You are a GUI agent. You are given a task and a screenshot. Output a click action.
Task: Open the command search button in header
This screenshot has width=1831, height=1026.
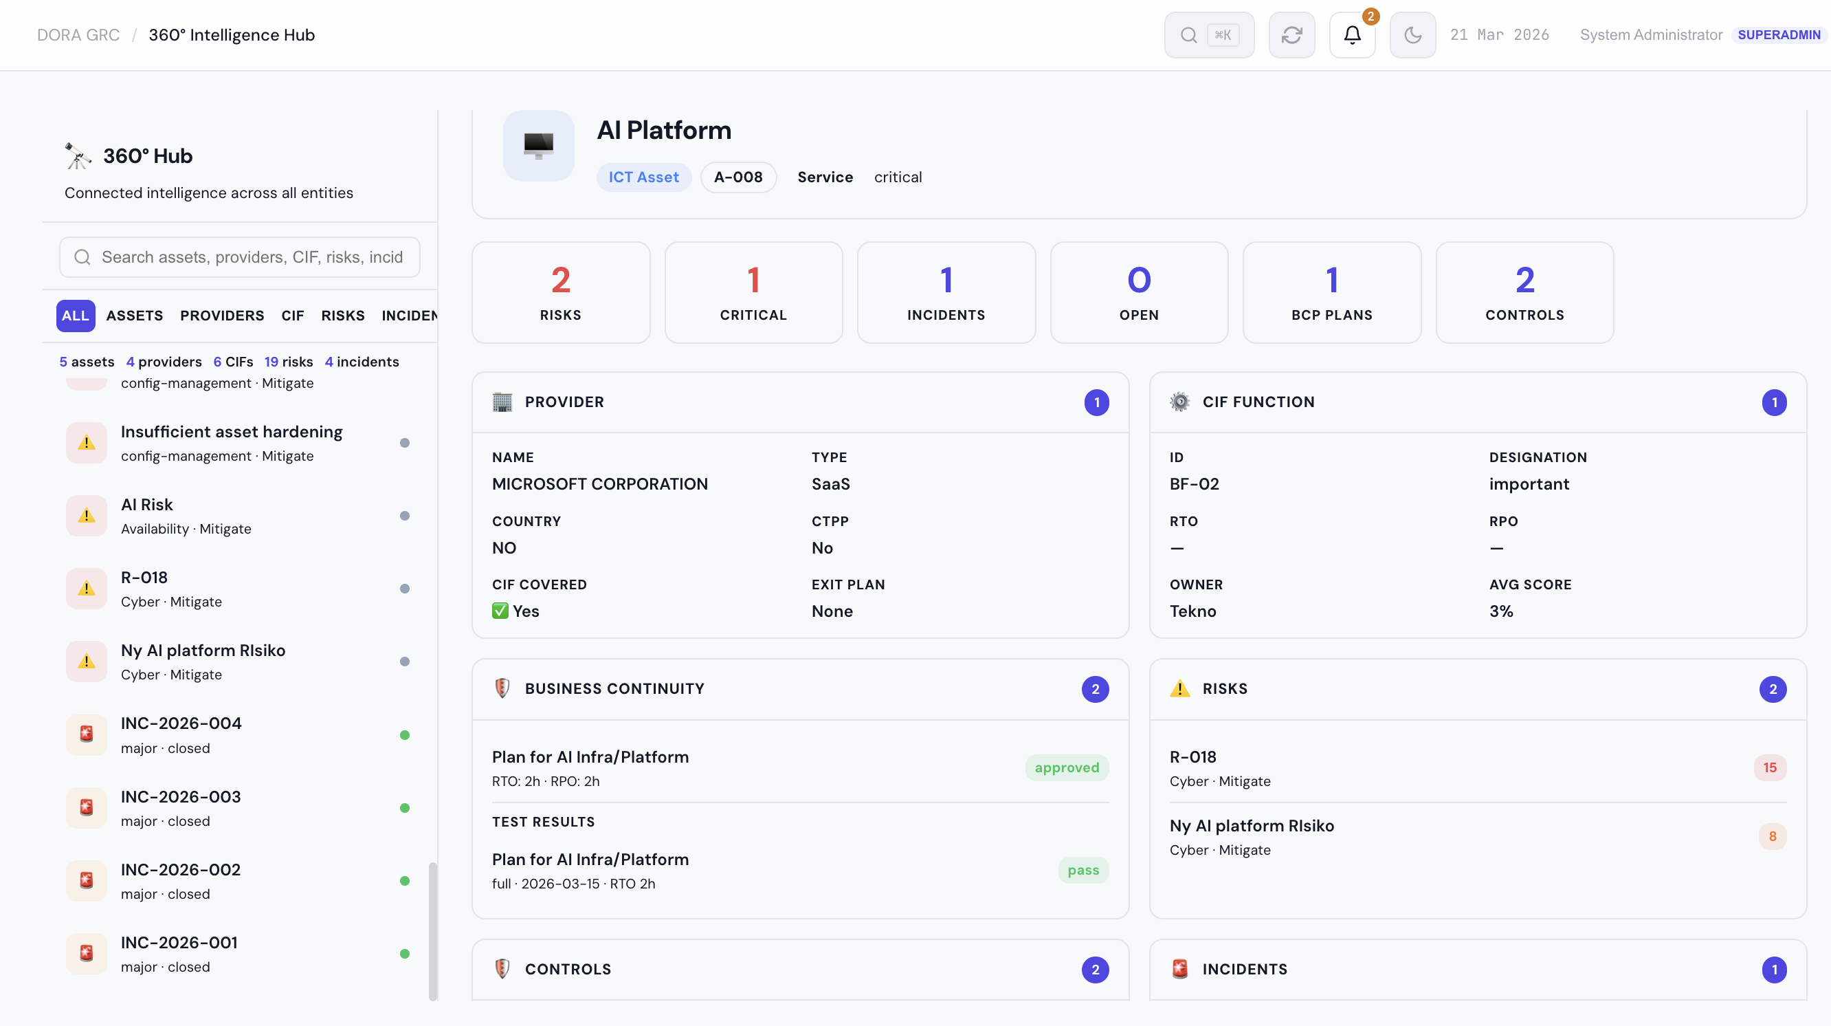(1209, 35)
